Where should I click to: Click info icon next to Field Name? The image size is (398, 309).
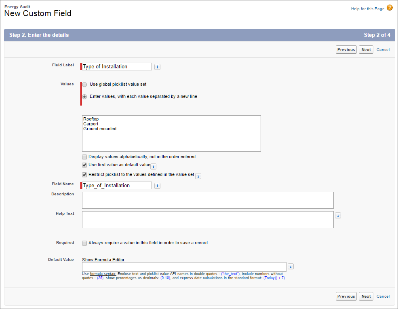coord(158,186)
